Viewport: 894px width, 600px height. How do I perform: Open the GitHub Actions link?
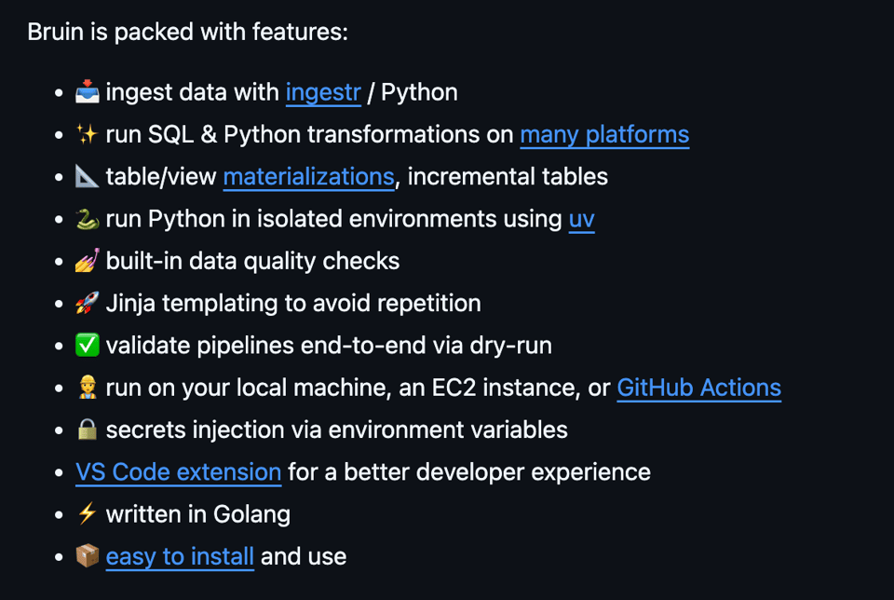coord(698,388)
